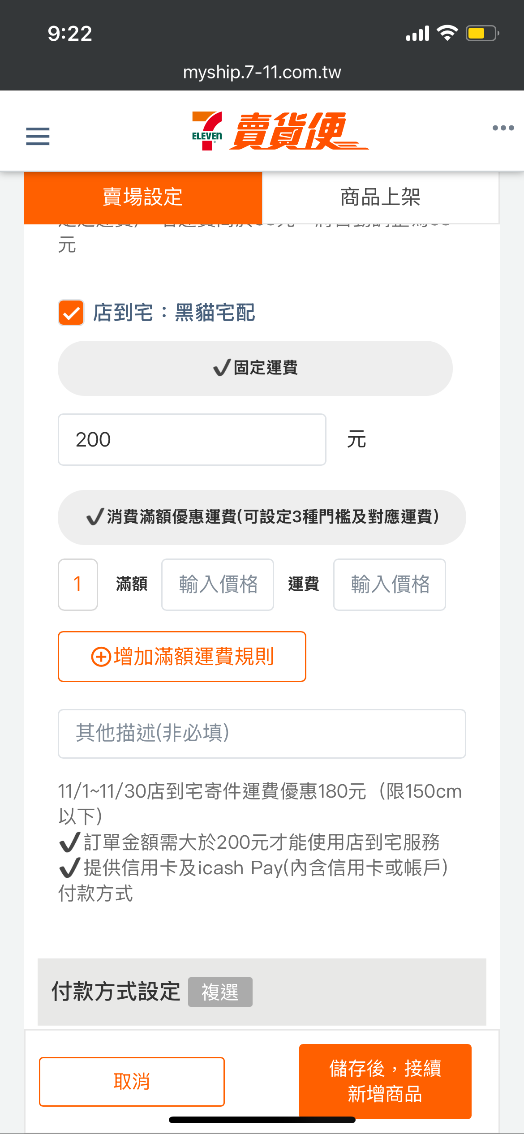524x1134 pixels.
Task: Tap the 7-ELEVEN 賣貨便 logo
Action: coord(280,131)
